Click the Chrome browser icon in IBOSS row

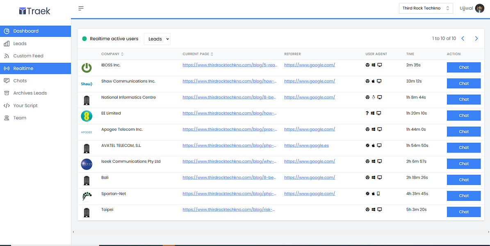367,65
